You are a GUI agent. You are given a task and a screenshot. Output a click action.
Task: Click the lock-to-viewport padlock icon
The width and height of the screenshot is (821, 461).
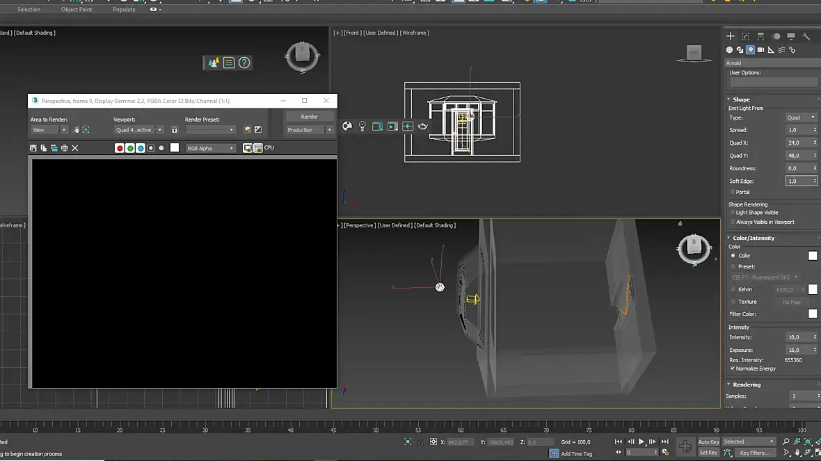pos(174,130)
